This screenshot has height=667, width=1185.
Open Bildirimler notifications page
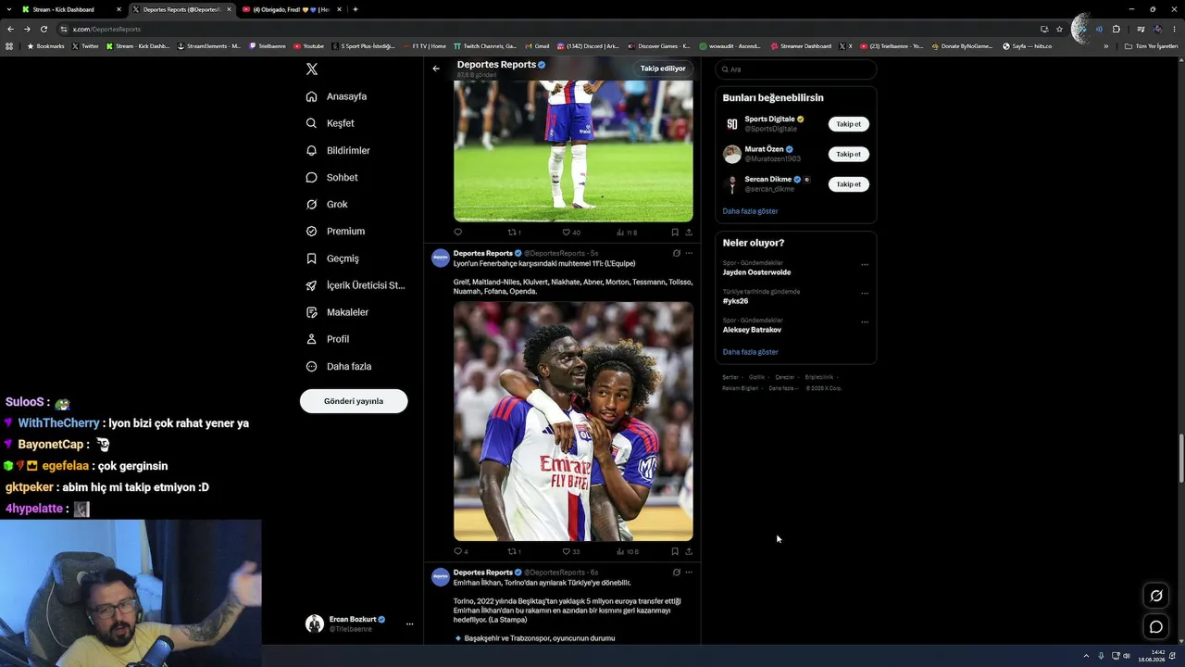click(x=338, y=150)
